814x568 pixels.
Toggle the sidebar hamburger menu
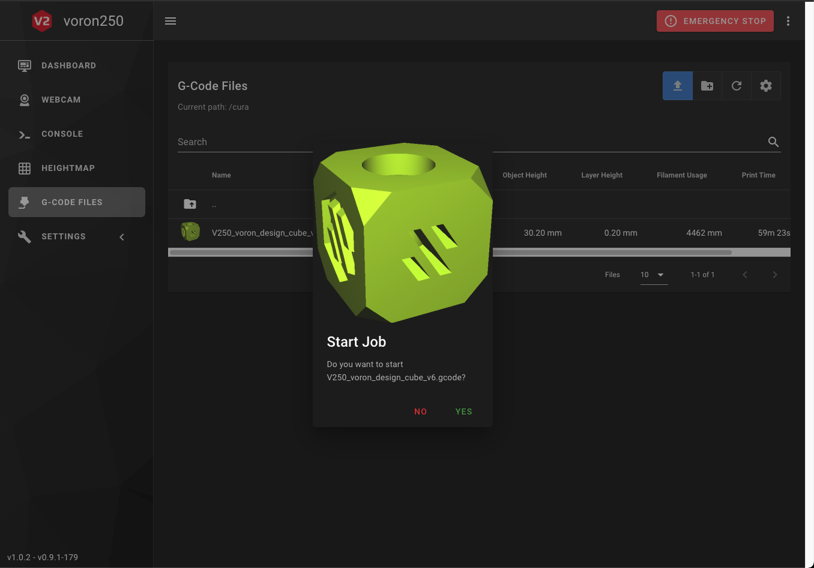click(170, 21)
